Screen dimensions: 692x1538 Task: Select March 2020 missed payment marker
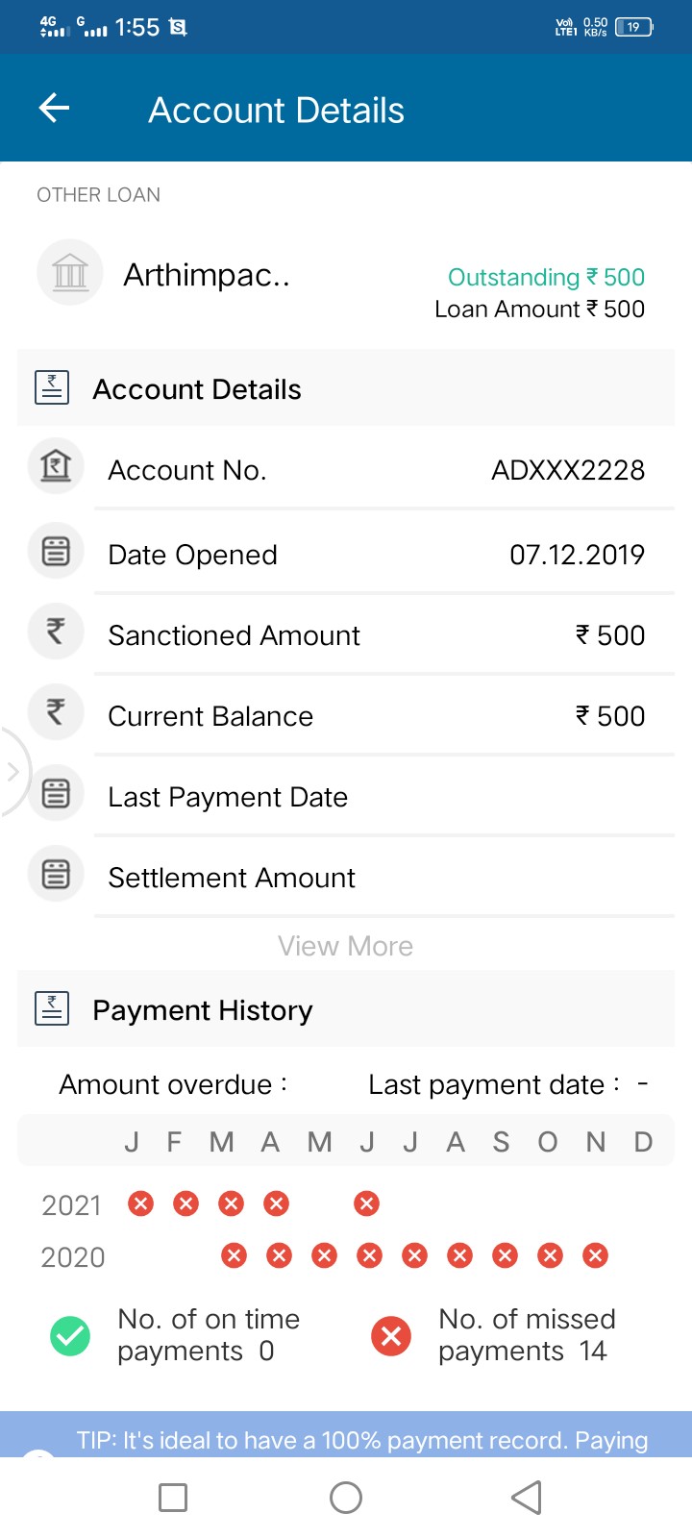(234, 1255)
